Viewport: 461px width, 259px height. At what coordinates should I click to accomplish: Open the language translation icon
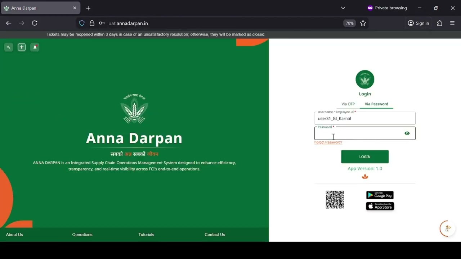point(9,47)
